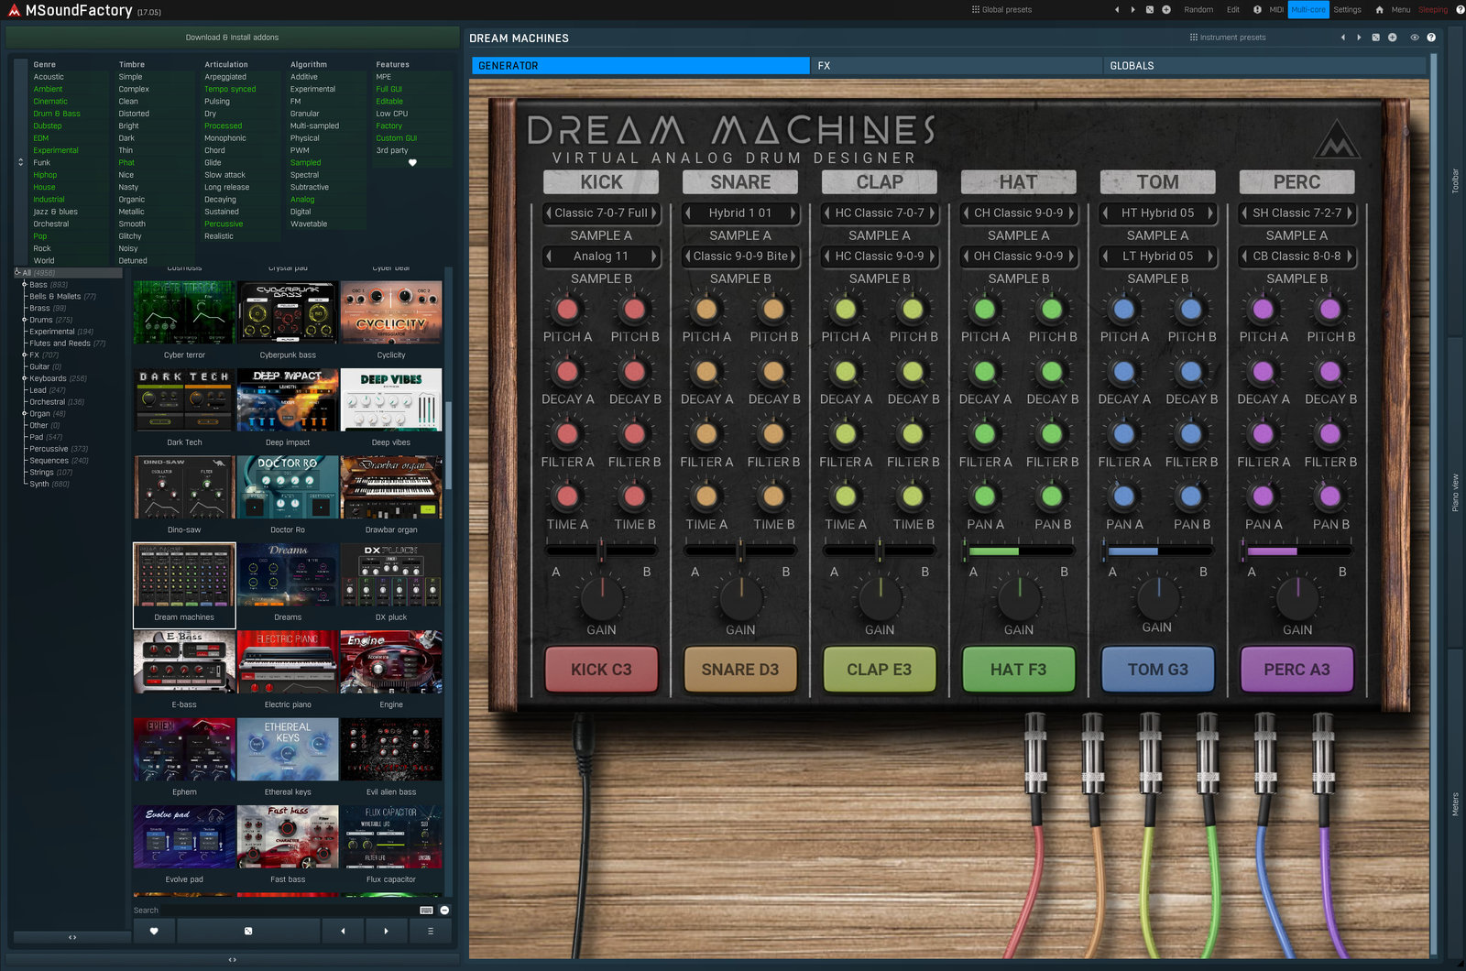Select the GENERATOR tab
The width and height of the screenshot is (1466, 971).
coord(640,66)
